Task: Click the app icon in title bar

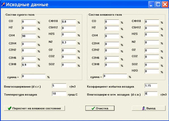Action: 3,5
